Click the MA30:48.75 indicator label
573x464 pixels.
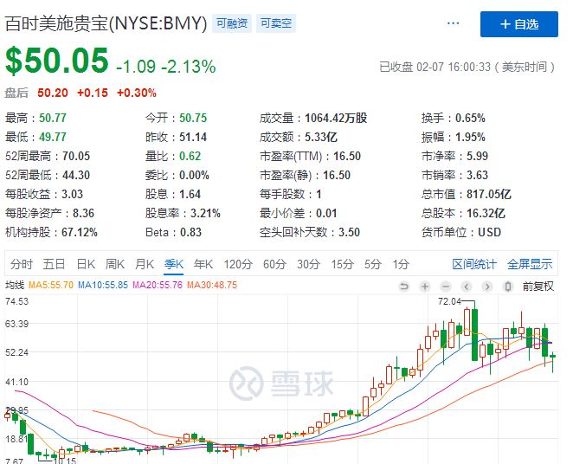pyautogui.click(x=212, y=285)
